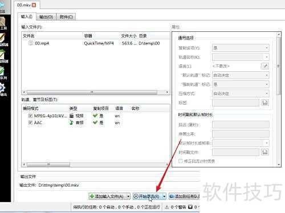Browse for tags file with 标签 folder icon
285x213 pixels.
265,103
